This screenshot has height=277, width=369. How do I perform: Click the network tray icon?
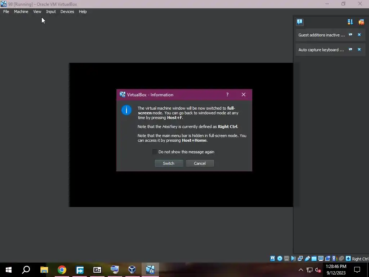[310, 270]
